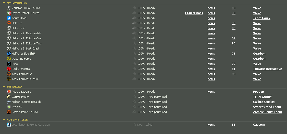Select the Portal game icon

[9, 64]
